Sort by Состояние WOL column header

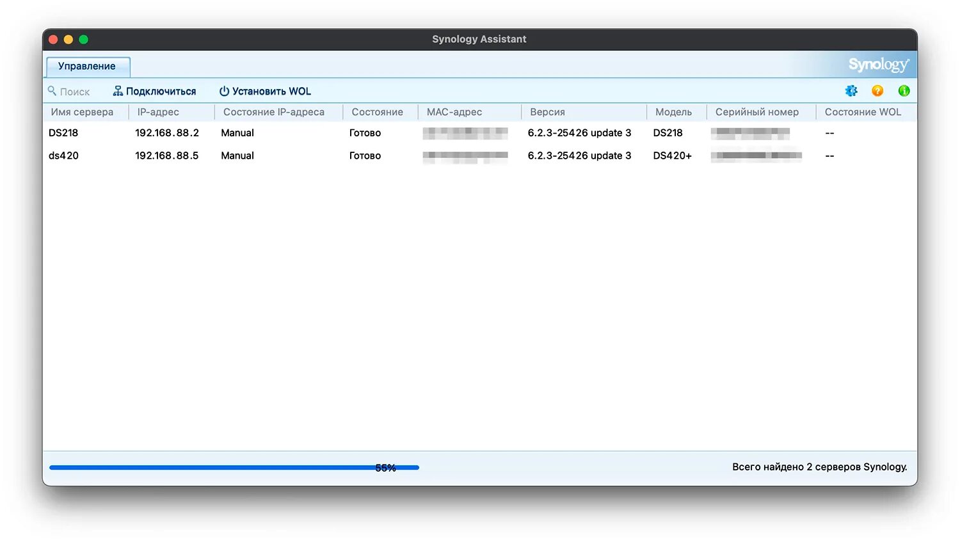(x=863, y=112)
